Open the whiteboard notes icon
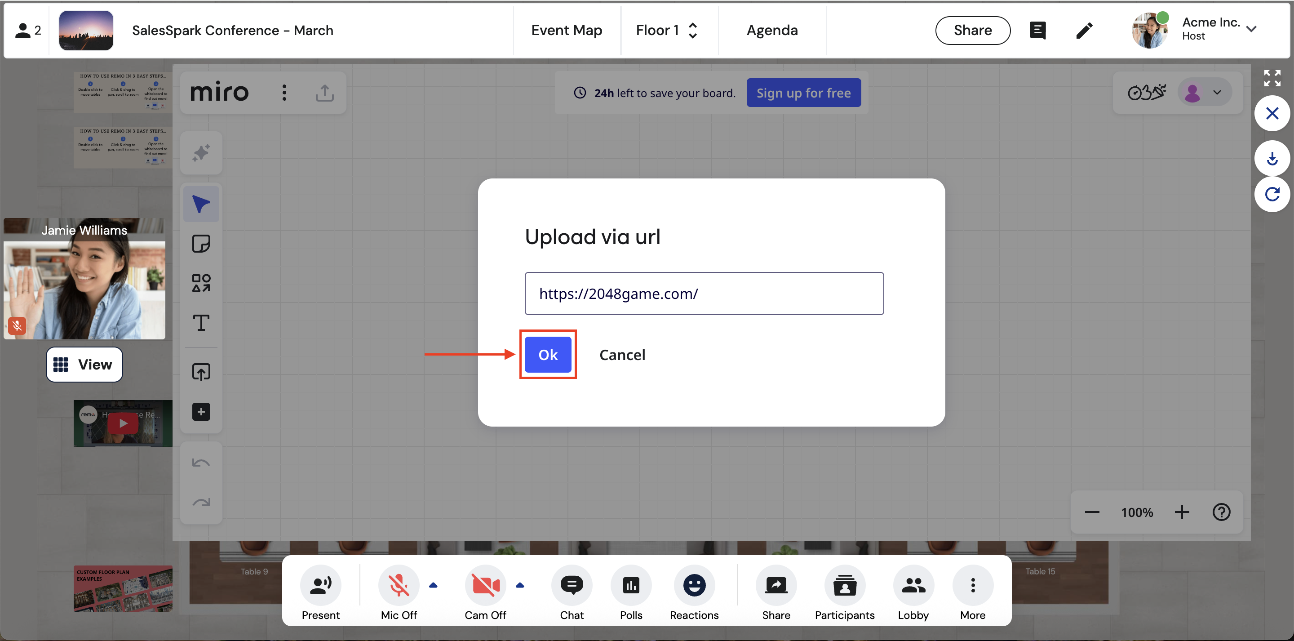The width and height of the screenshot is (1294, 641). click(1037, 30)
